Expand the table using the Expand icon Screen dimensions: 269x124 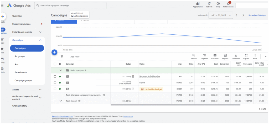(x=246, y=55)
